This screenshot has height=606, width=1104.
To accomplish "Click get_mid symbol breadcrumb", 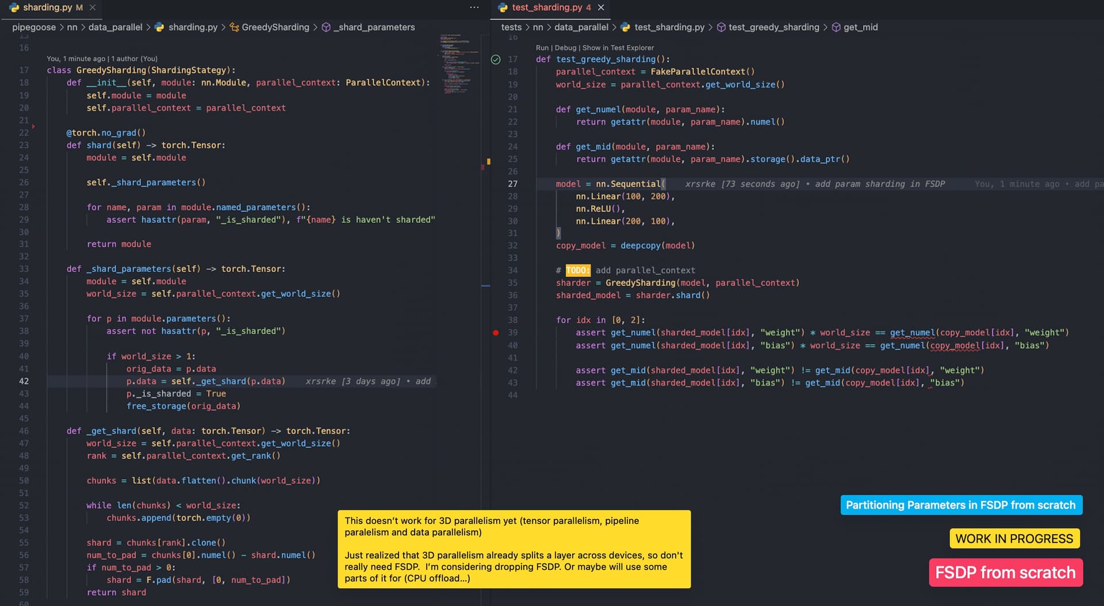I will [x=860, y=27].
